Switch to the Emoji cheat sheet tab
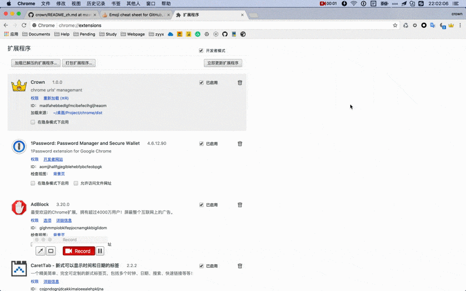 (x=136, y=15)
